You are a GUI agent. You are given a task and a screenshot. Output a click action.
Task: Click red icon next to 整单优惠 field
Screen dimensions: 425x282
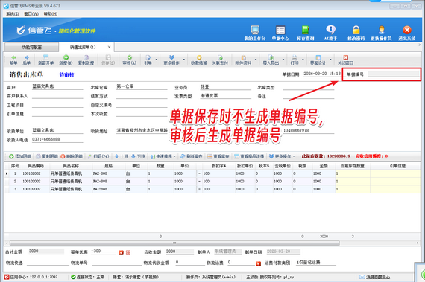(x=121, y=252)
